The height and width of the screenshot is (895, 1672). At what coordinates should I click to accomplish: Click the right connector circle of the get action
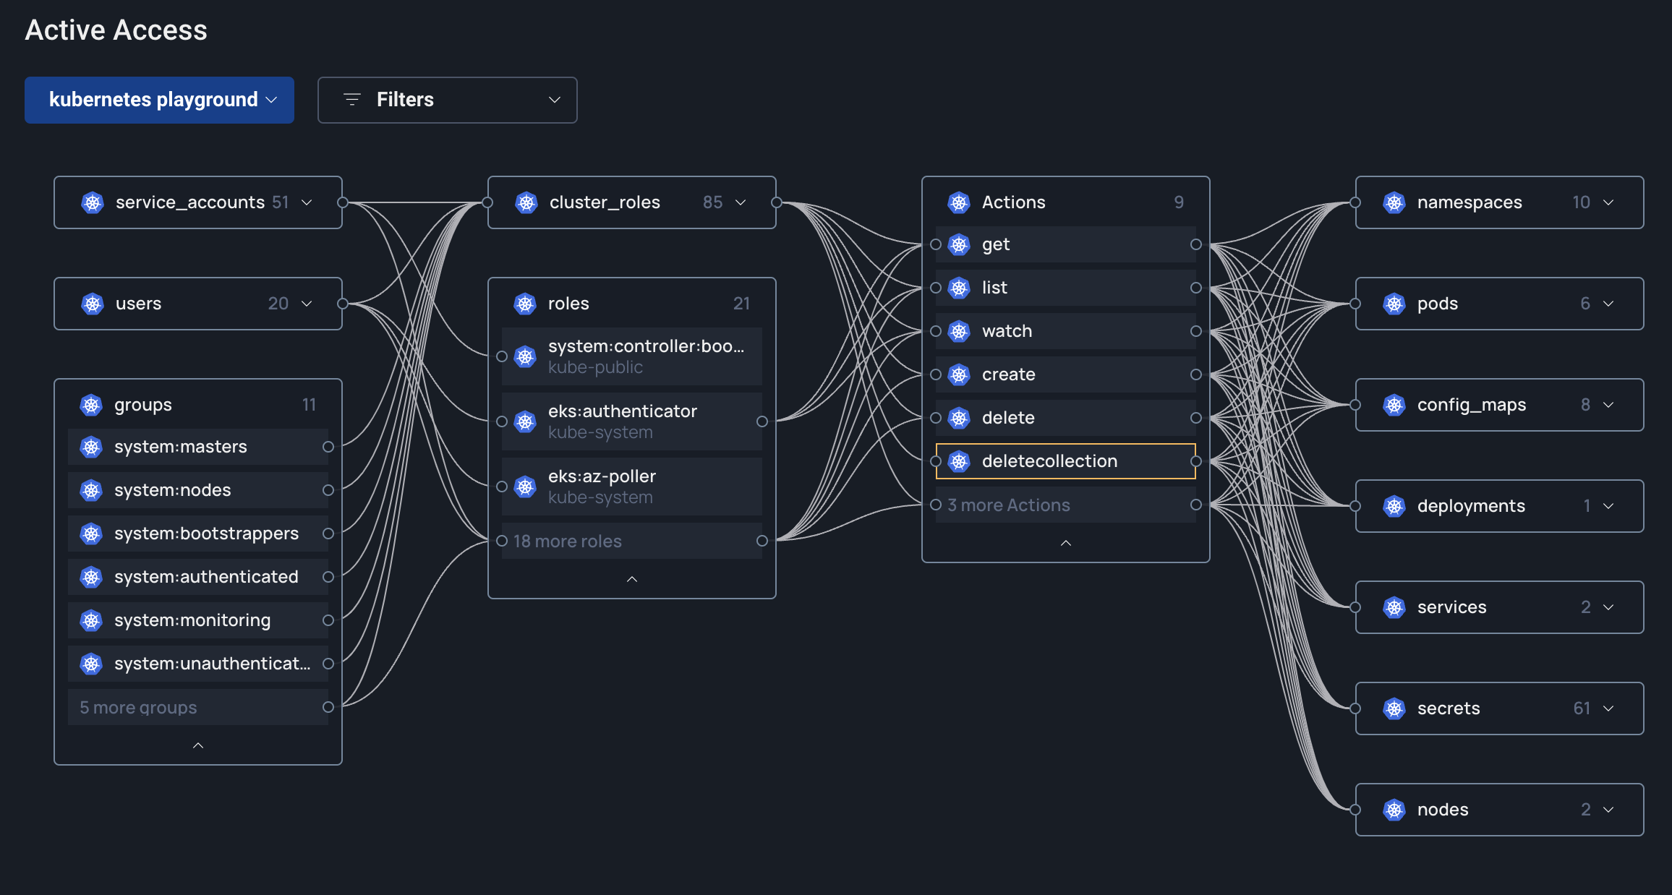[1195, 244]
